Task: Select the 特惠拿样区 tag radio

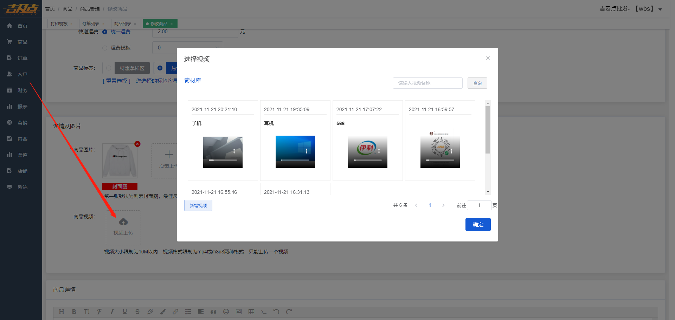Action: pos(109,68)
